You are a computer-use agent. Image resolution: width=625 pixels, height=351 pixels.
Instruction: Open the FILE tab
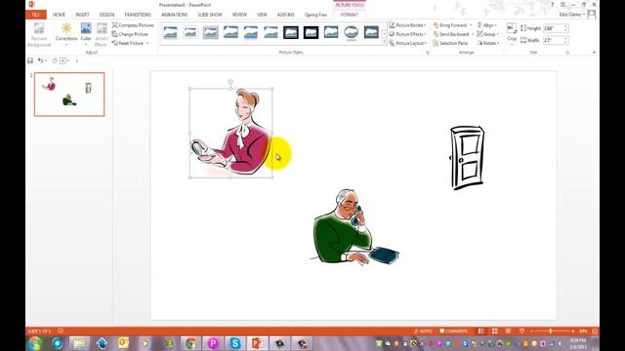click(36, 15)
